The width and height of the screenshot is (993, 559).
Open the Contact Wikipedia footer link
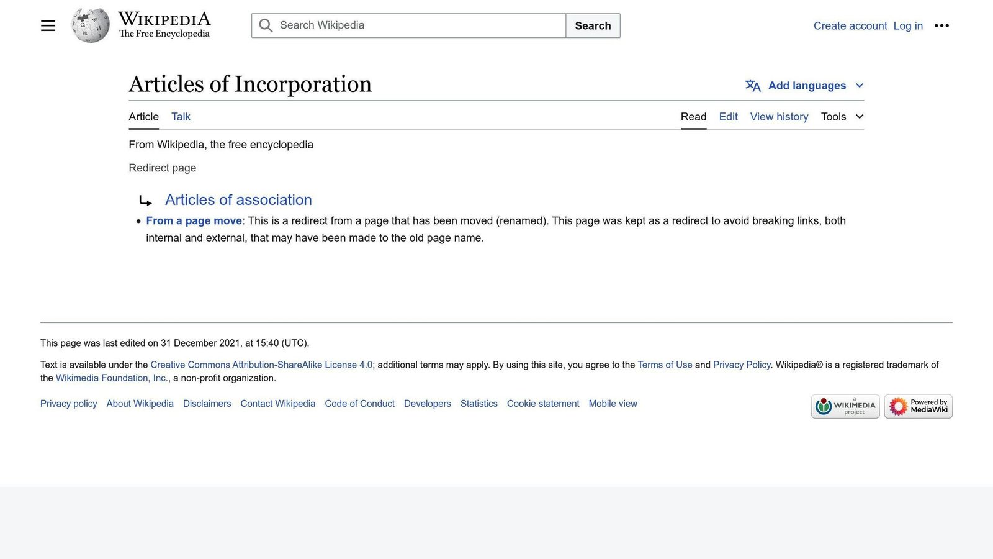point(277,404)
